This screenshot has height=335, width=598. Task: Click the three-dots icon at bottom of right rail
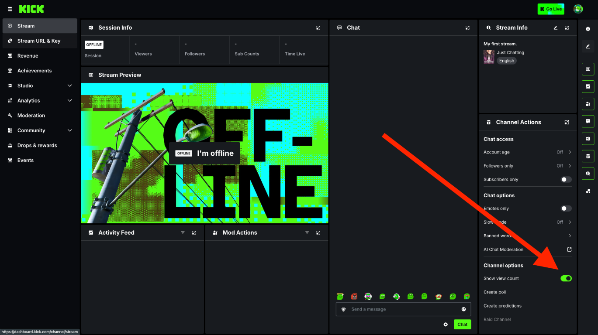point(588,191)
